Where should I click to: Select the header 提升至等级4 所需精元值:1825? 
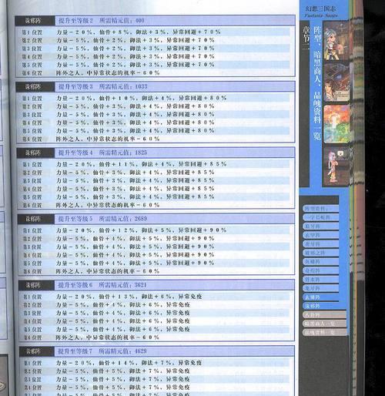point(102,153)
